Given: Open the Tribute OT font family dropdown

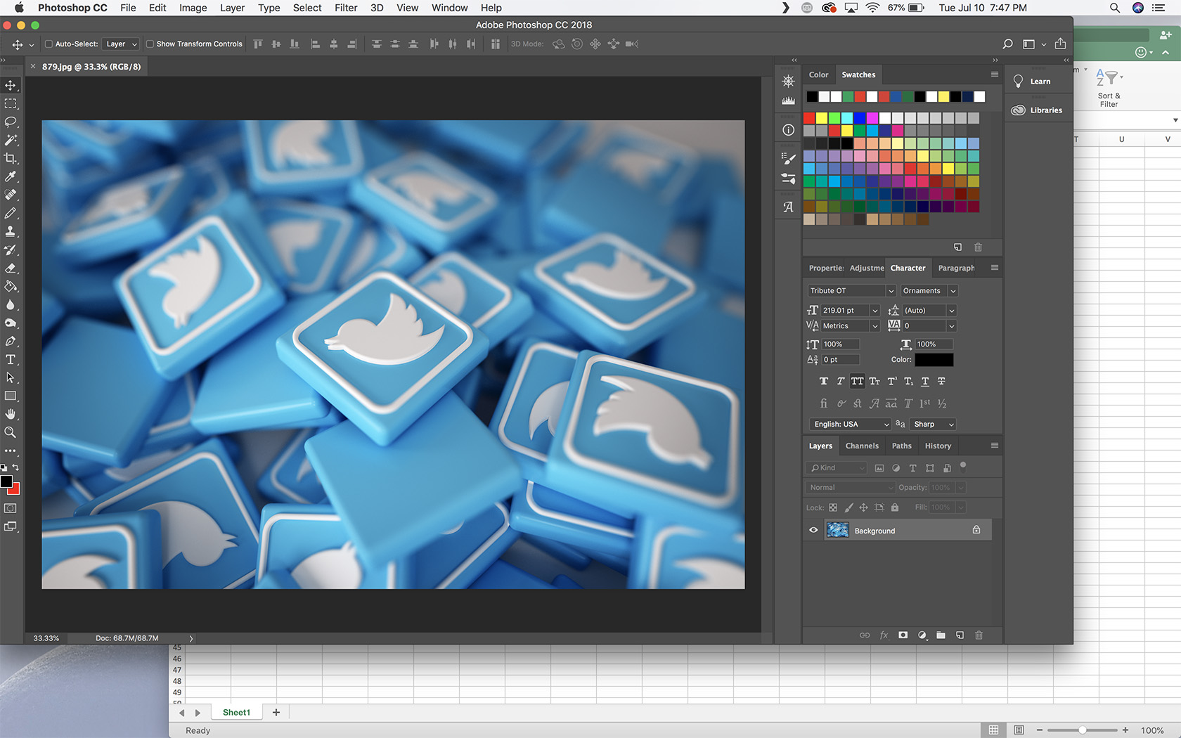Looking at the screenshot, I should pos(851,291).
